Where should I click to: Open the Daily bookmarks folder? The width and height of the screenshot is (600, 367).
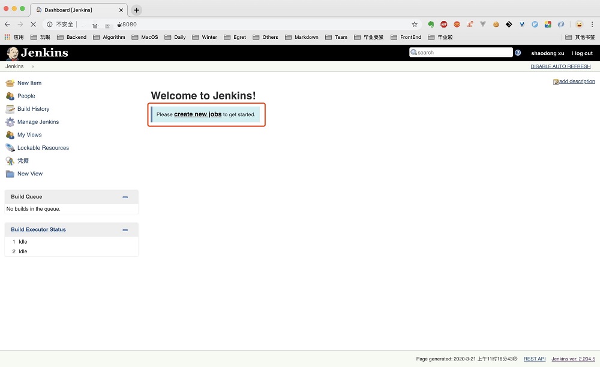tap(175, 37)
